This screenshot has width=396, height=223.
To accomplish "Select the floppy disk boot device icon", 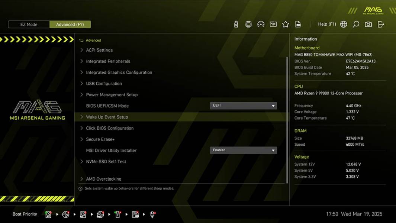I will pos(135,214).
